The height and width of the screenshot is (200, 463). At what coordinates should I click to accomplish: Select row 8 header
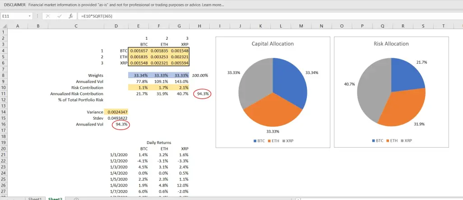click(x=4, y=75)
